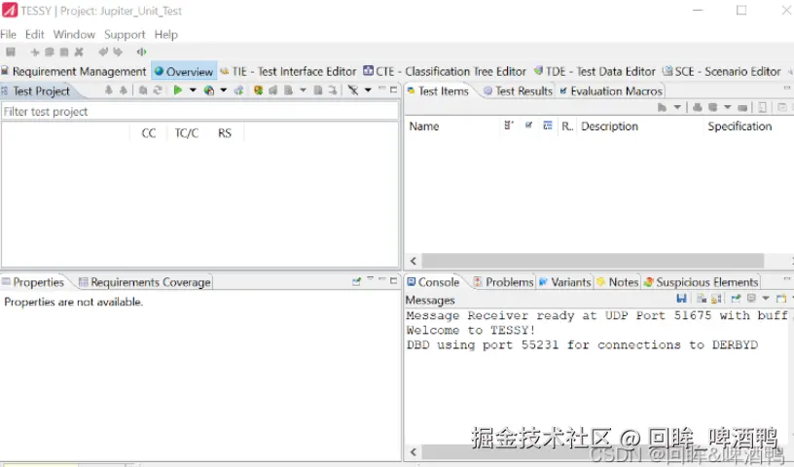Image resolution: width=794 pixels, height=467 pixels.
Task: Click the Undo arrow icon in main toolbar
Action: (x=103, y=52)
